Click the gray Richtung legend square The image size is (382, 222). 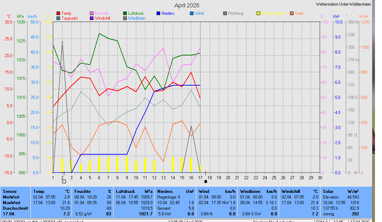[x=225, y=13]
